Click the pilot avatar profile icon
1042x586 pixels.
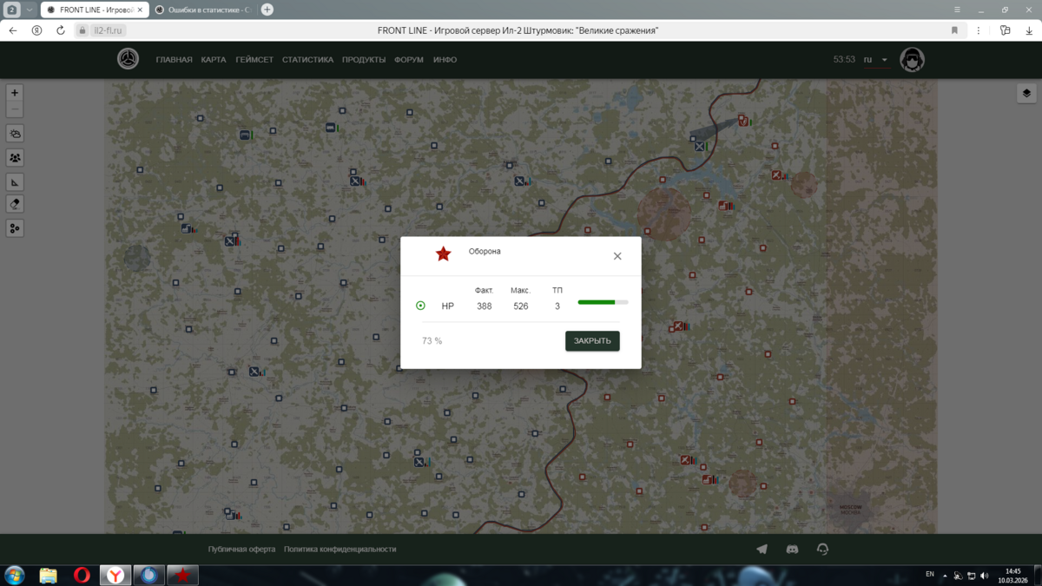pos(912,60)
